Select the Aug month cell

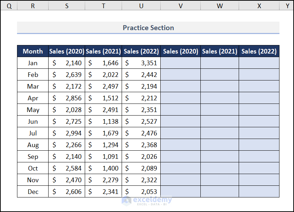[33, 145]
